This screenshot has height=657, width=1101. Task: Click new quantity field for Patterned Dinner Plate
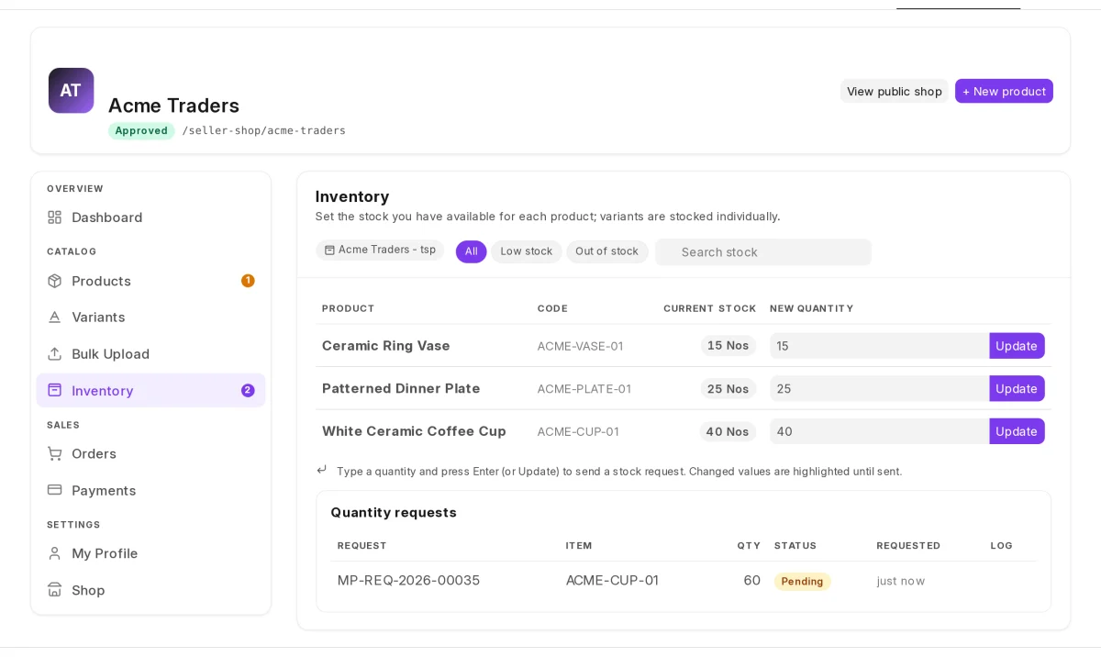point(879,388)
